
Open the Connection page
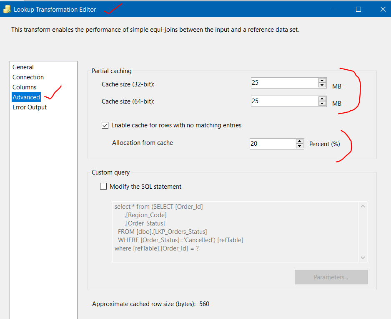[x=28, y=77]
